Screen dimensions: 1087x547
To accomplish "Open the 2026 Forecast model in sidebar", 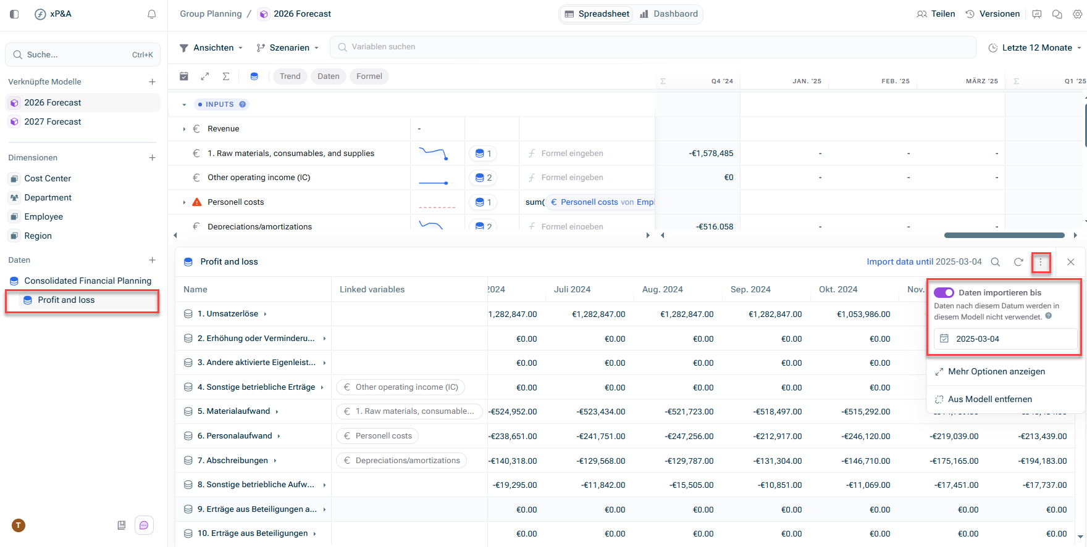I will click(x=83, y=103).
